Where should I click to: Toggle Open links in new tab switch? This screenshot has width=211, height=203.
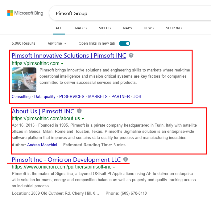tap(125, 43)
